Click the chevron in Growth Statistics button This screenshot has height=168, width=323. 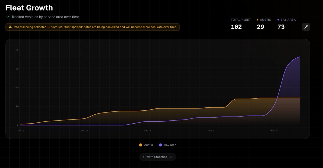point(170,157)
